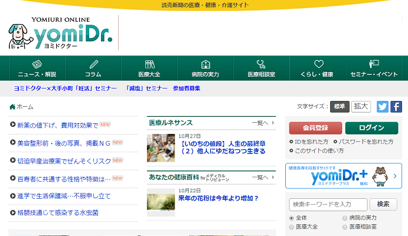Open 一覧へ chevron for 医療ルネサンス
The image size is (408, 236).
(x=273, y=123)
